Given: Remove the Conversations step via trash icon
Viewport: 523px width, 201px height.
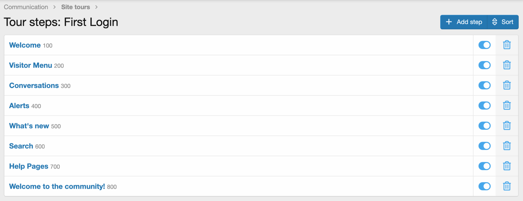Looking at the screenshot, I should (x=507, y=85).
